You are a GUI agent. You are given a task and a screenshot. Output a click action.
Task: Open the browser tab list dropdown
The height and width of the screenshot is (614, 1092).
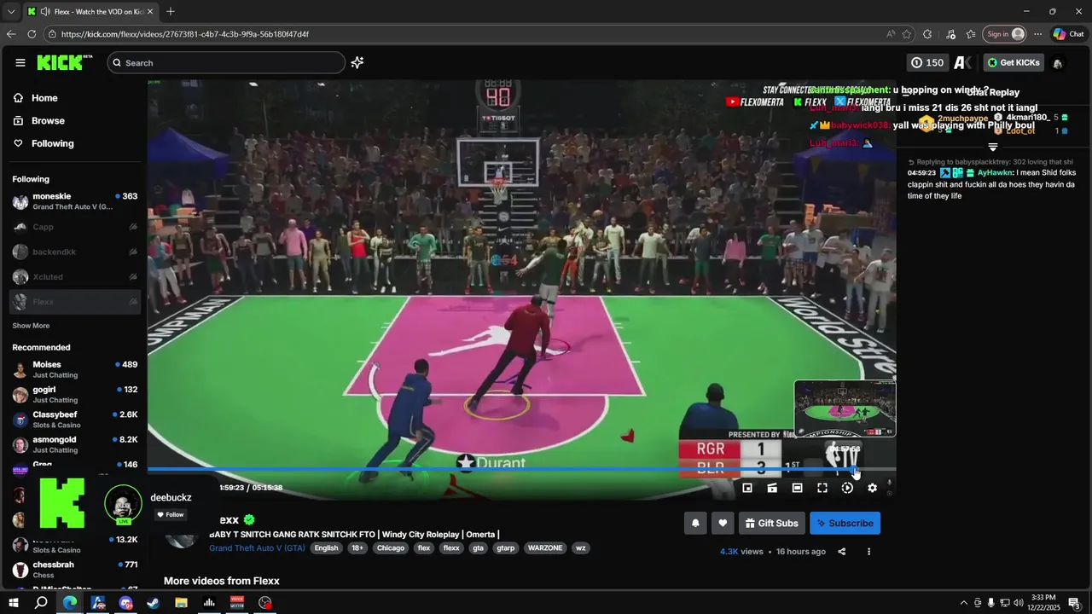[11, 12]
